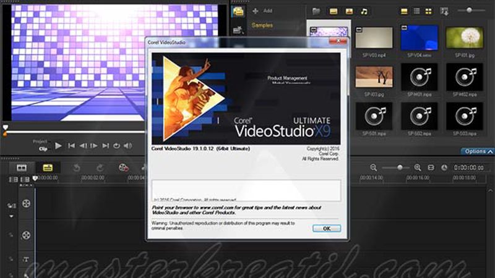
Task: Switch preview to Project mode
Action: click(40, 141)
